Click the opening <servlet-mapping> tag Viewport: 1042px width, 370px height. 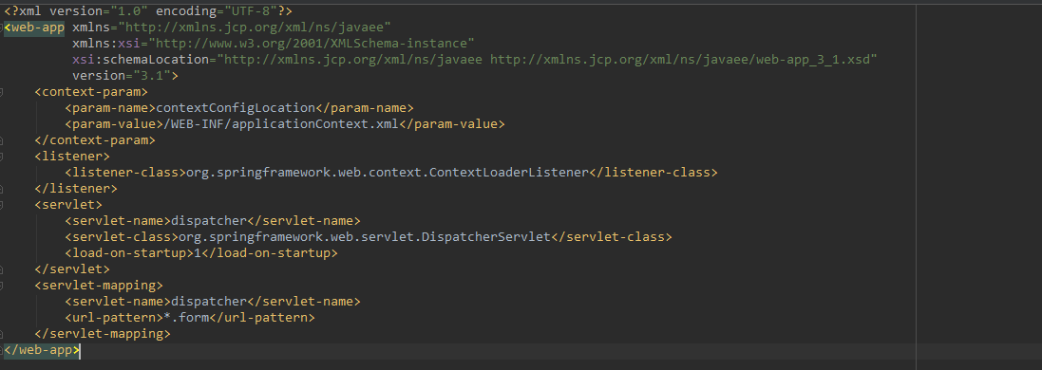pos(99,285)
